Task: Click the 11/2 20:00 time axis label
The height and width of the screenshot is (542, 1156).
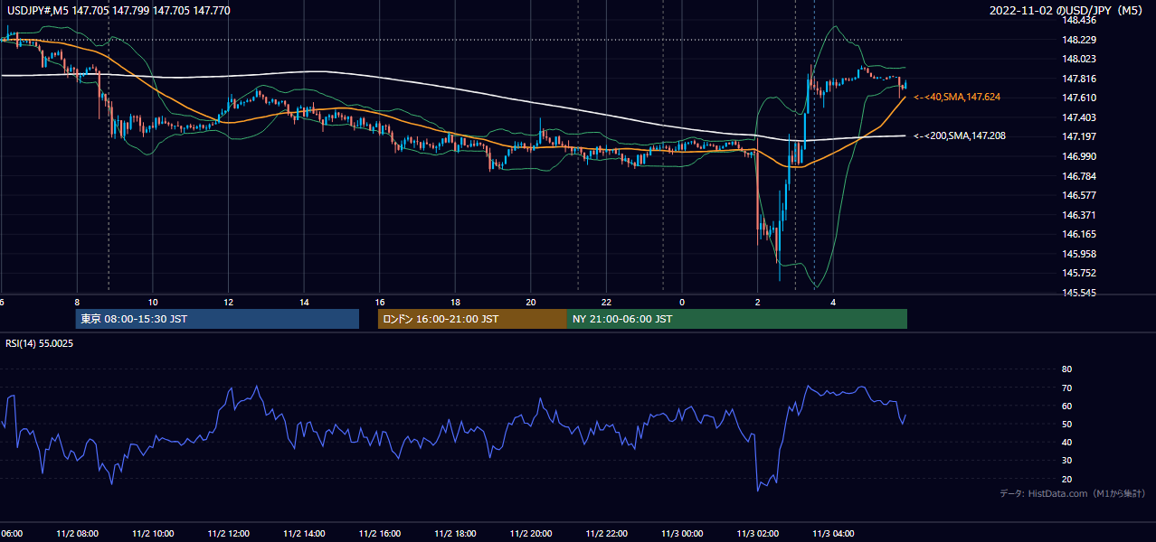Action: pyautogui.click(x=531, y=534)
